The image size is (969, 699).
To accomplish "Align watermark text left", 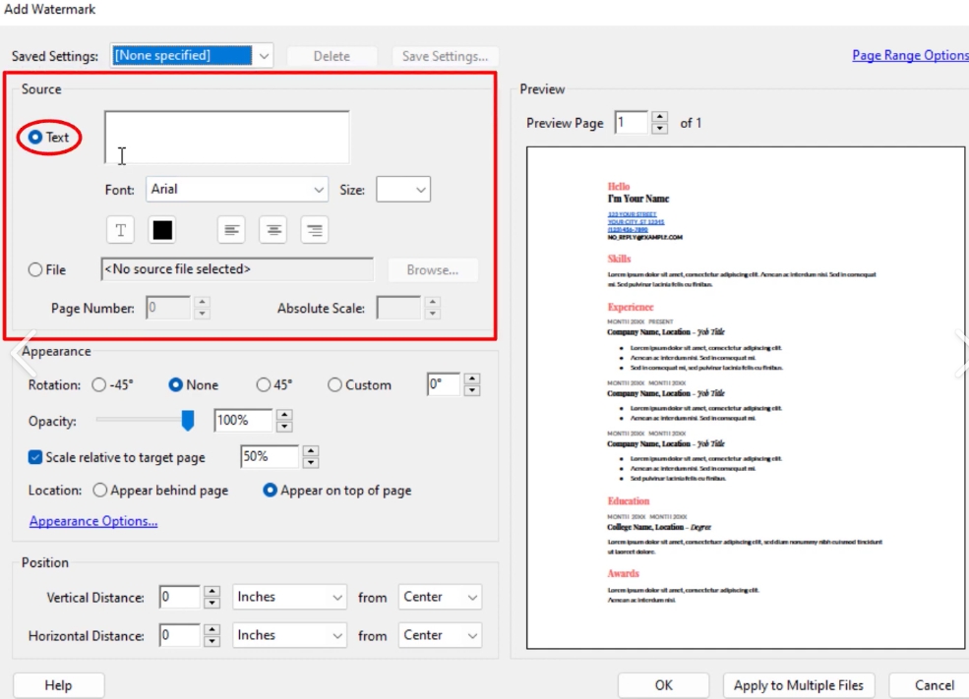I will 231,230.
